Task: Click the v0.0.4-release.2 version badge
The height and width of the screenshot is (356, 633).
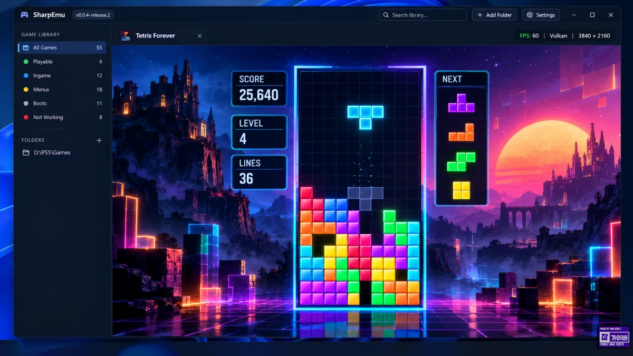Action: point(93,15)
